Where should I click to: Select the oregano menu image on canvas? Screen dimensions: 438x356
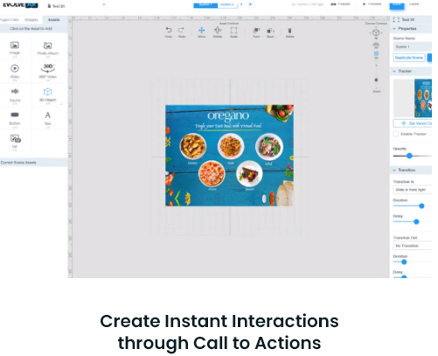(229, 156)
